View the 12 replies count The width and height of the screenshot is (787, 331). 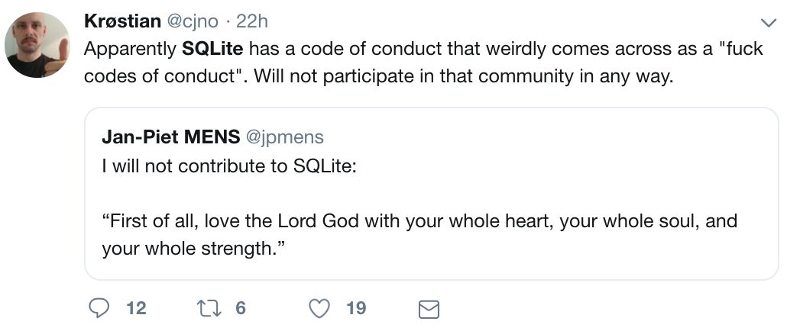pos(136,308)
